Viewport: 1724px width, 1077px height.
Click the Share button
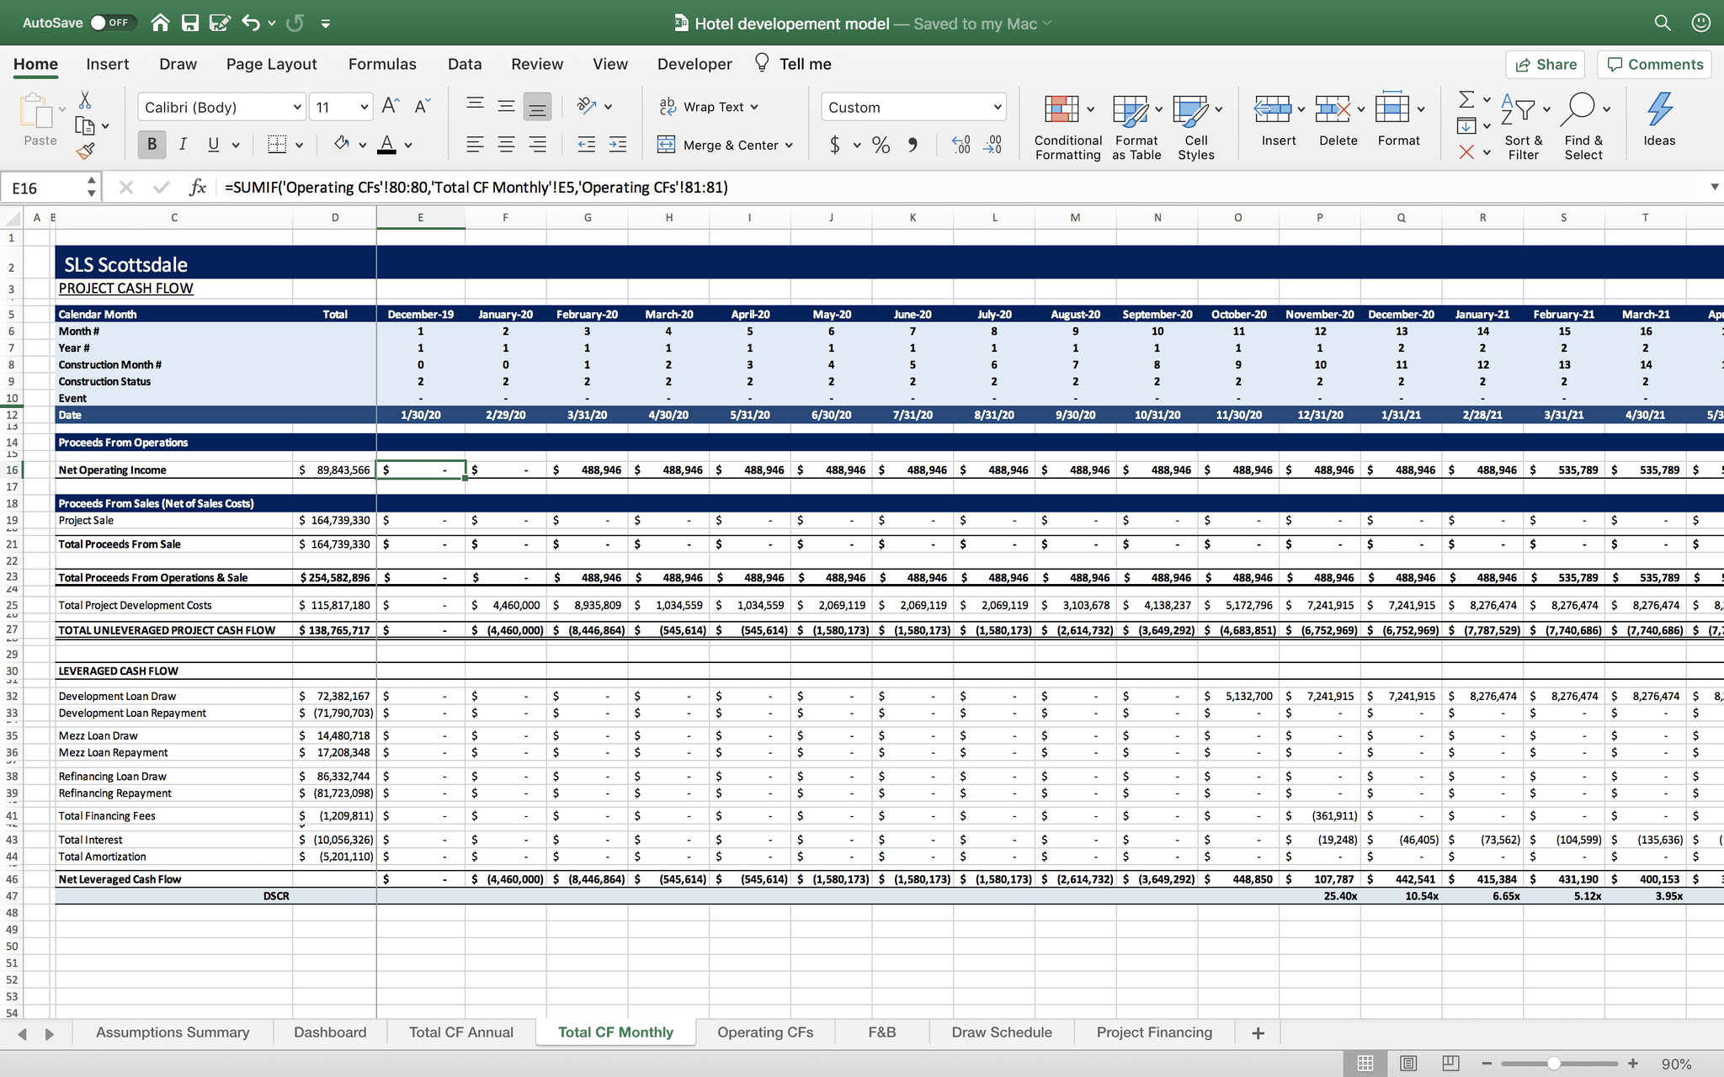1546,65
